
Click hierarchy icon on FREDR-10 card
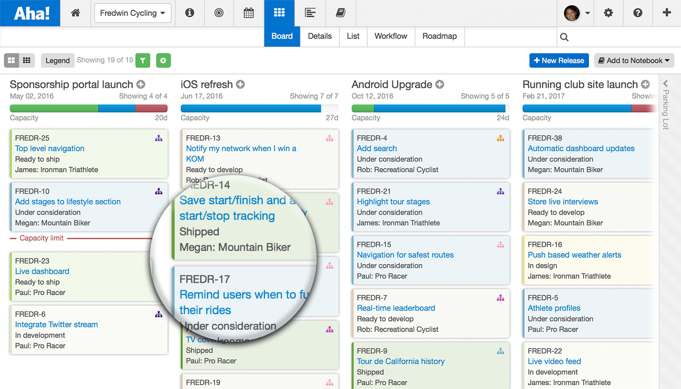159,192
